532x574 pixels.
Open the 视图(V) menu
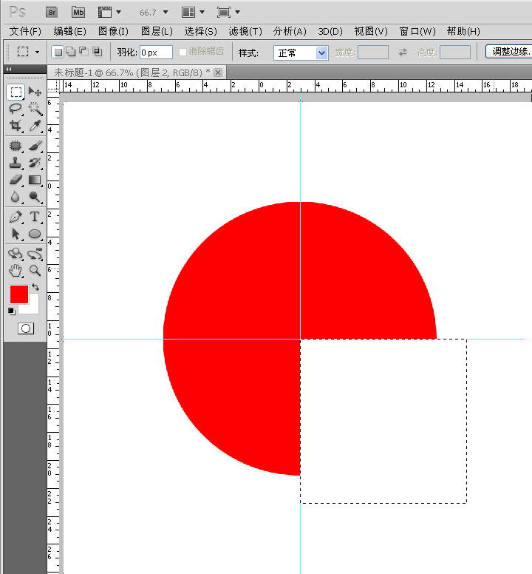click(x=371, y=32)
